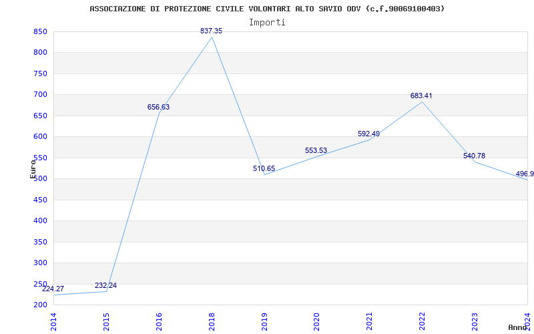Click the 'Euro' y-axis title
534x334 pixels.
(33, 169)
